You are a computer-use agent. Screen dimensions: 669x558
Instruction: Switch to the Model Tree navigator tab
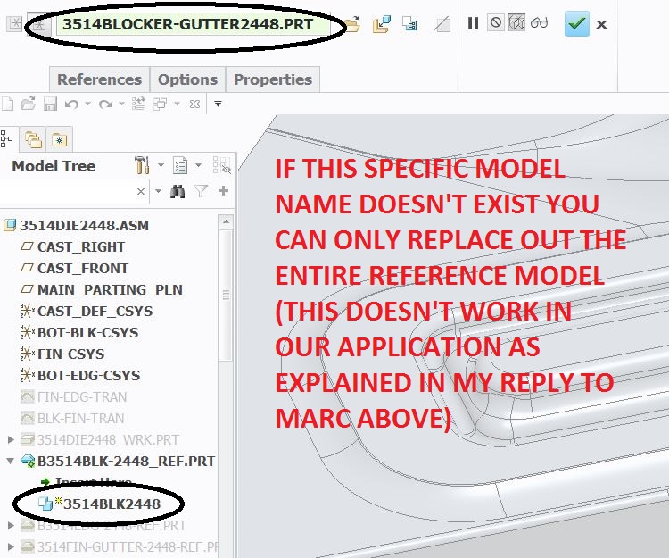pos(6,139)
